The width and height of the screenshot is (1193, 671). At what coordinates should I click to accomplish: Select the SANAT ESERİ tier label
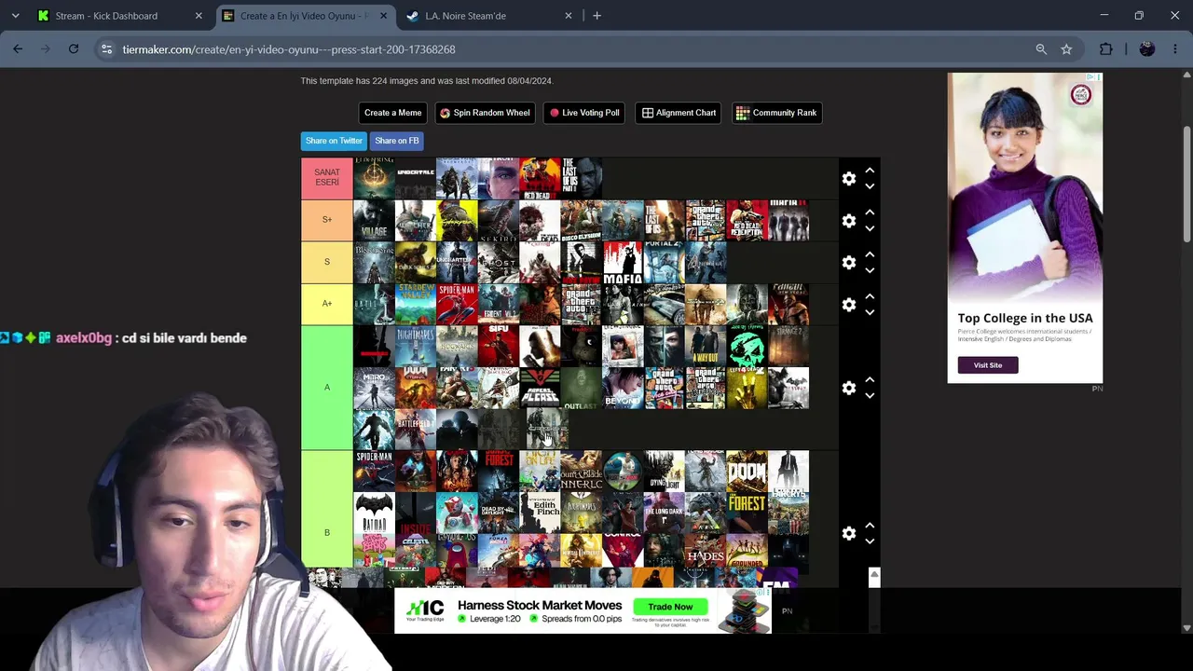coord(327,178)
